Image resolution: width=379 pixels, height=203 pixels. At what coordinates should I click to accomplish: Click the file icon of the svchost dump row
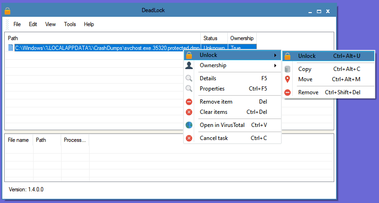tap(11, 48)
